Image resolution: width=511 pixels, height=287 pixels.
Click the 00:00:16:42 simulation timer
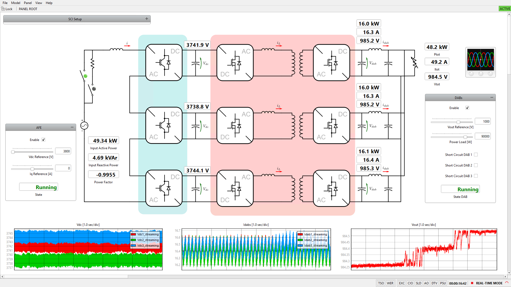(x=458, y=283)
